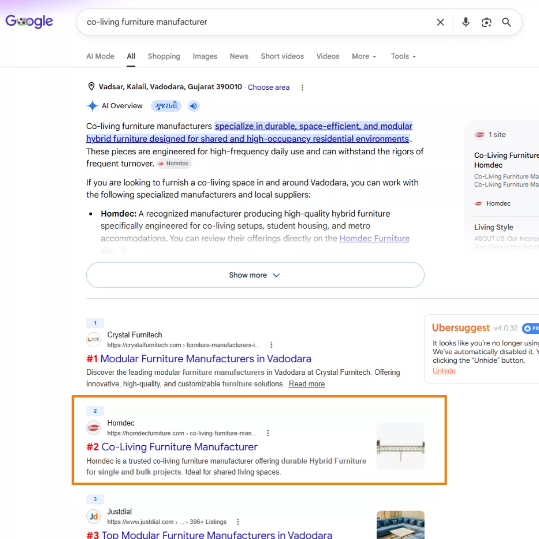Open three-dot menu for Justdial result
Screen dimensions: 539x539
click(x=238, y=522)
